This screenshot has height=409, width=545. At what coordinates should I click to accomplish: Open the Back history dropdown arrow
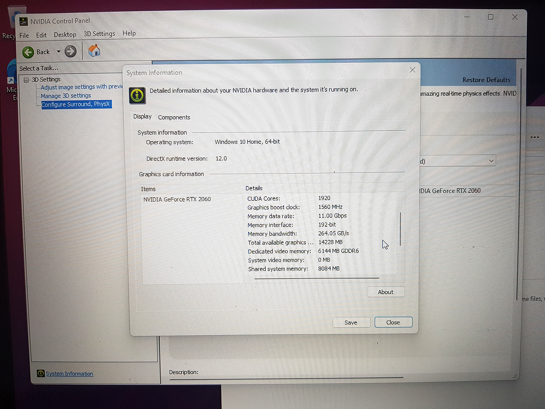[x=59, y=52]
